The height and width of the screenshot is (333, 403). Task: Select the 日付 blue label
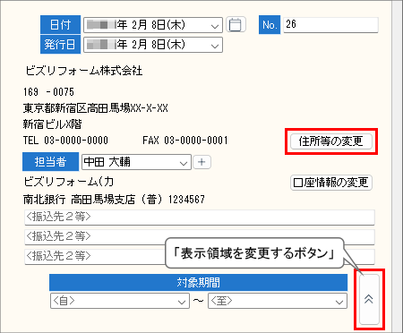tap(60, 25)
